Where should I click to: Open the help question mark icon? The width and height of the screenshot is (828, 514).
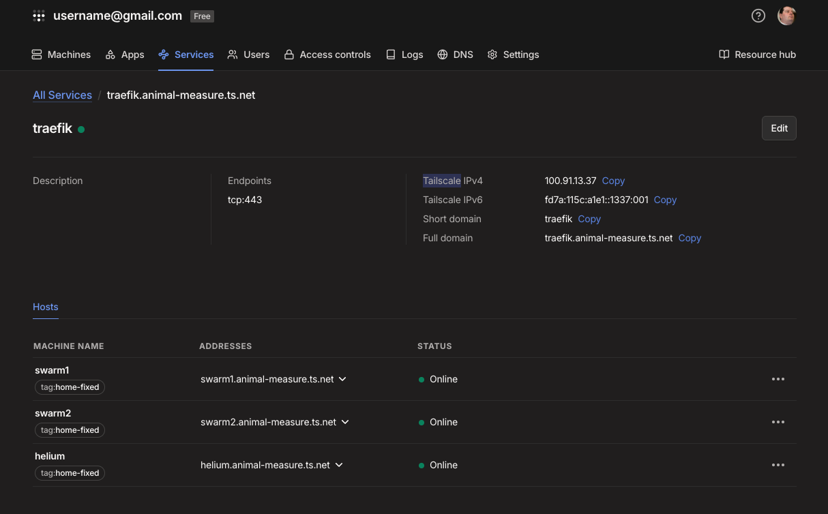[758, 16]
